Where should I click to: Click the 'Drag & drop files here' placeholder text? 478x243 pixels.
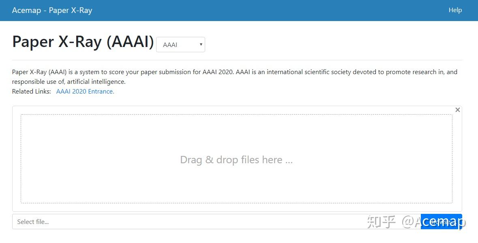coord(236,160)
